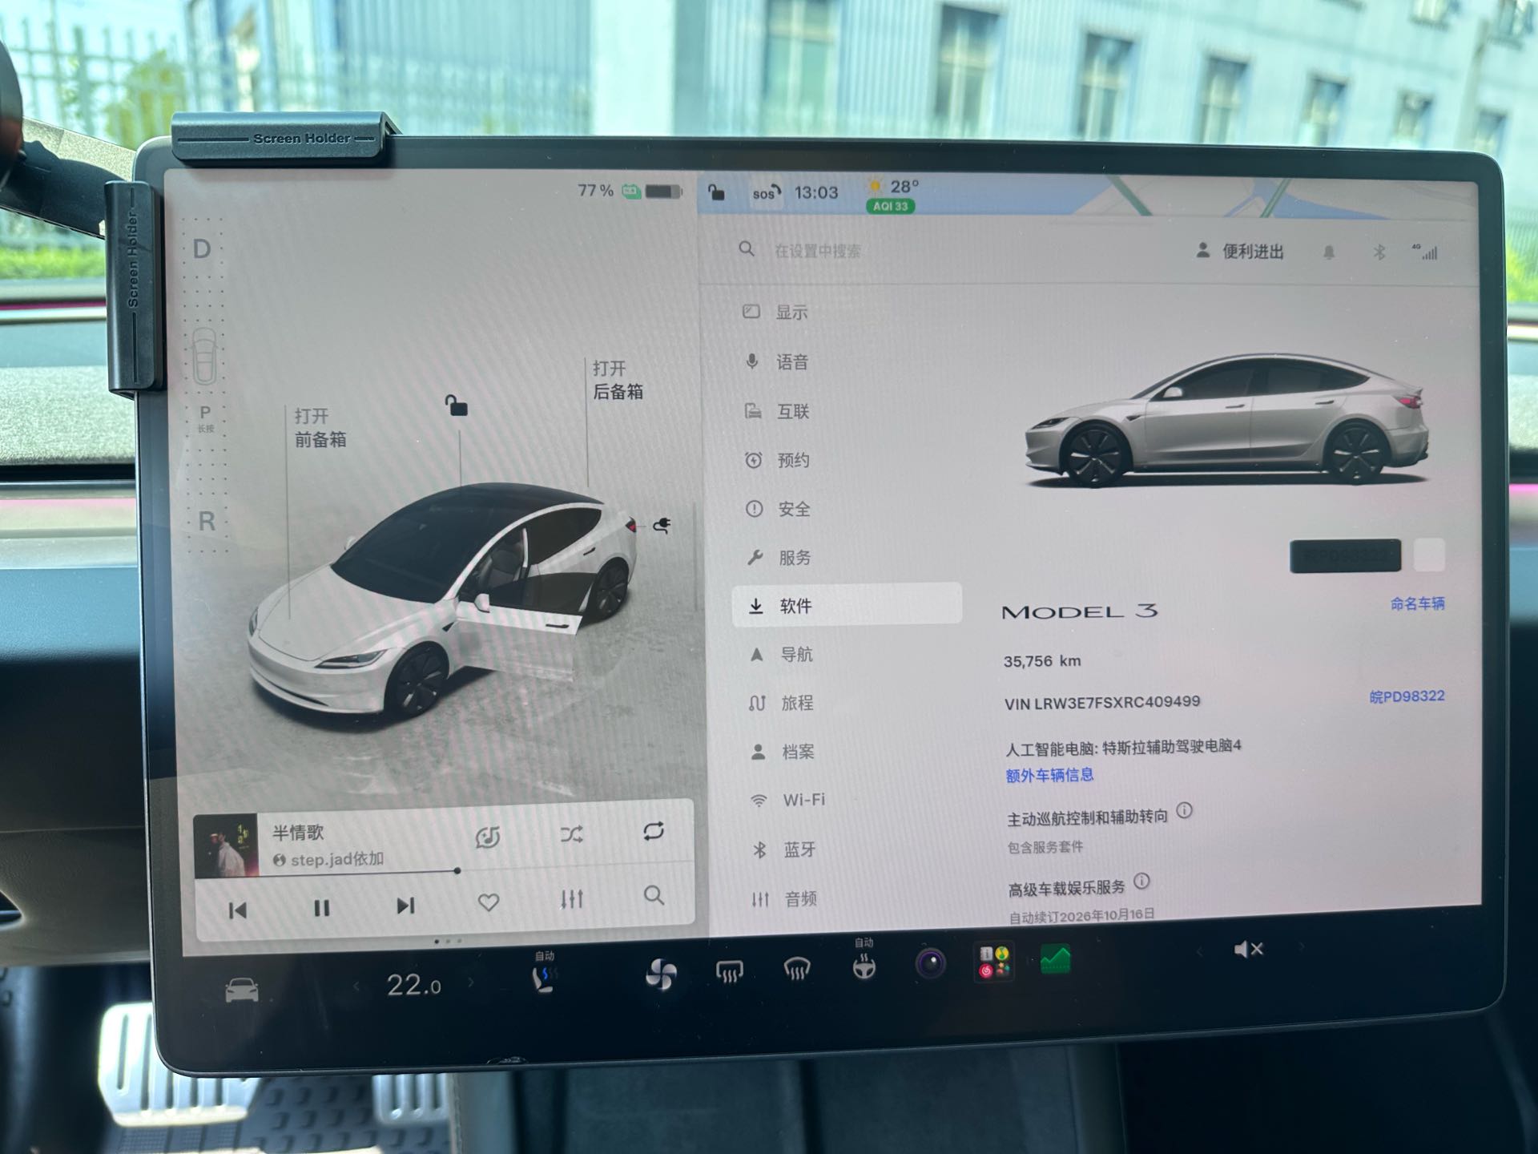Open 额外车辆信息 additional vehicle info
This screenshot has width=1538, height=1154.
(1049, 775)
